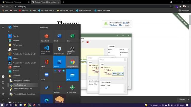Open the Chrome extensions puzzle icon
Image resolution: width=191 pixels, height=107 pixels.
coord(180,7)
